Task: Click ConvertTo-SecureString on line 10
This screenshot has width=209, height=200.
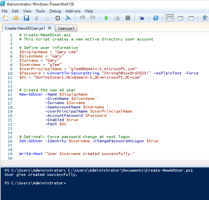Action: 73,73
